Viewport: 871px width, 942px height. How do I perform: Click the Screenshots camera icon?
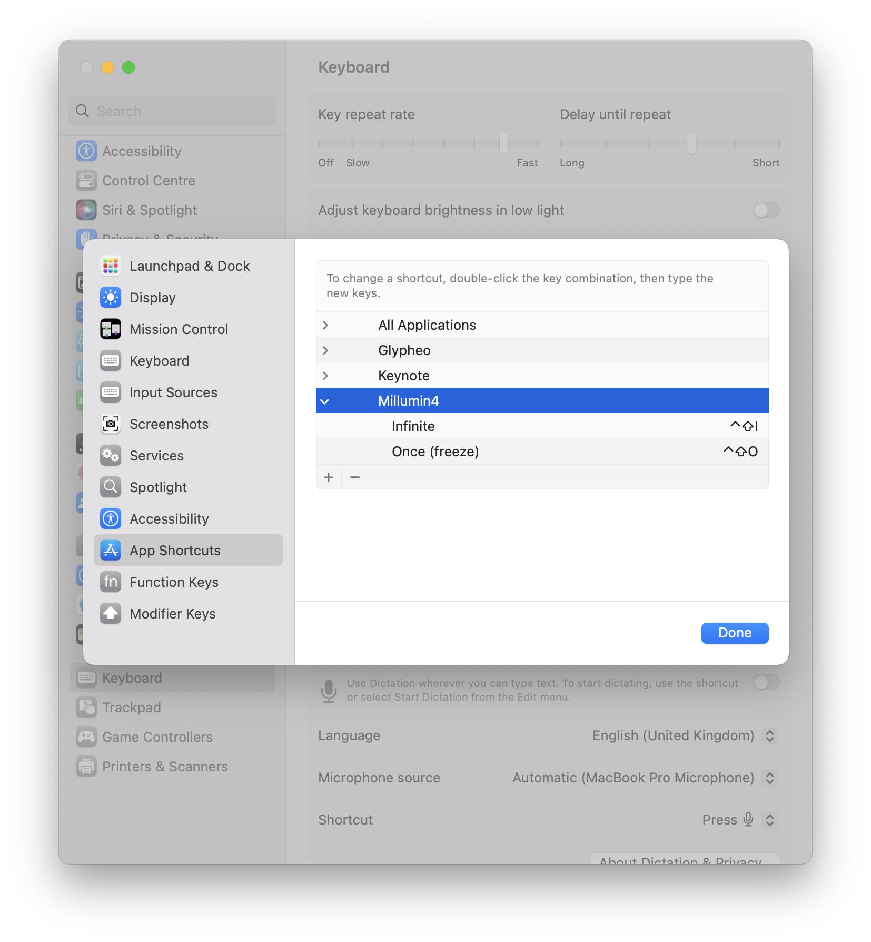[111, 424]
